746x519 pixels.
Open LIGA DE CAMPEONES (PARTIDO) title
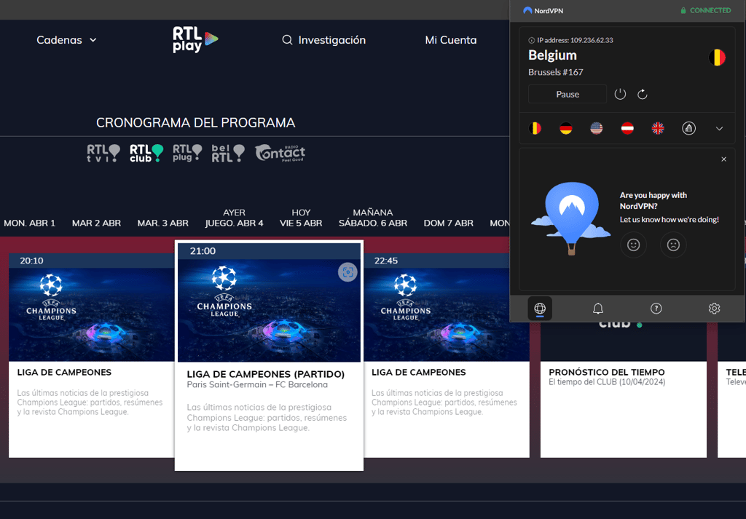pos(265,374)
